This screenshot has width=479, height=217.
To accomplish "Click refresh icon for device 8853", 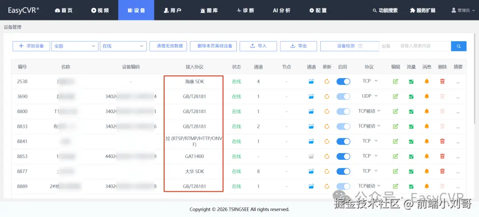I will click(x=327, y=156).
